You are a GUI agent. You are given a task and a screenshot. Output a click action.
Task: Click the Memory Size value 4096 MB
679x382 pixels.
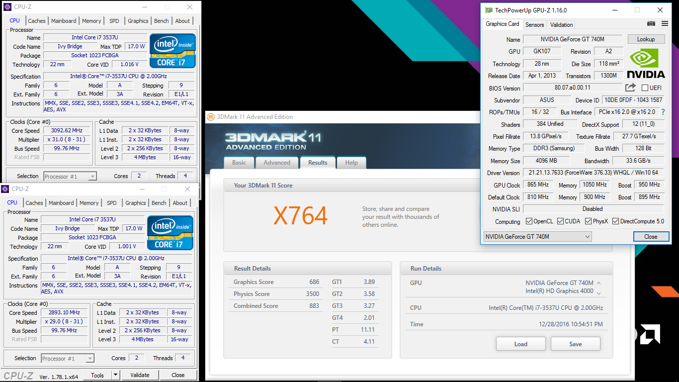[x=546, y=161]
